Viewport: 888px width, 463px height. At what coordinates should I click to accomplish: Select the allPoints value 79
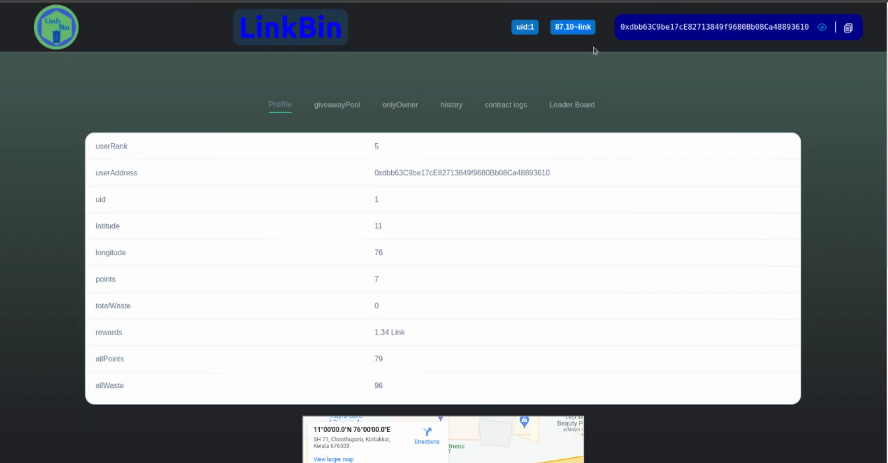tap(379, 360)
